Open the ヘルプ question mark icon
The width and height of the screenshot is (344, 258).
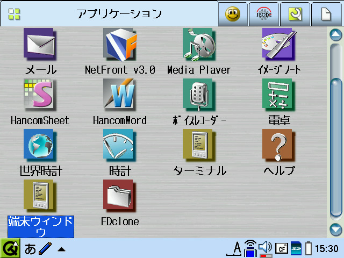279,145
